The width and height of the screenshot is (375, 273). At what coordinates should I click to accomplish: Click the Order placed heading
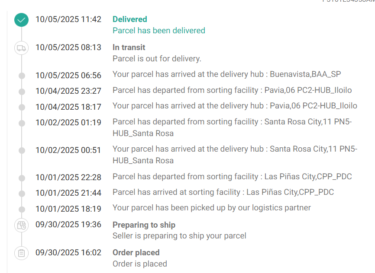tap(136, 253)
